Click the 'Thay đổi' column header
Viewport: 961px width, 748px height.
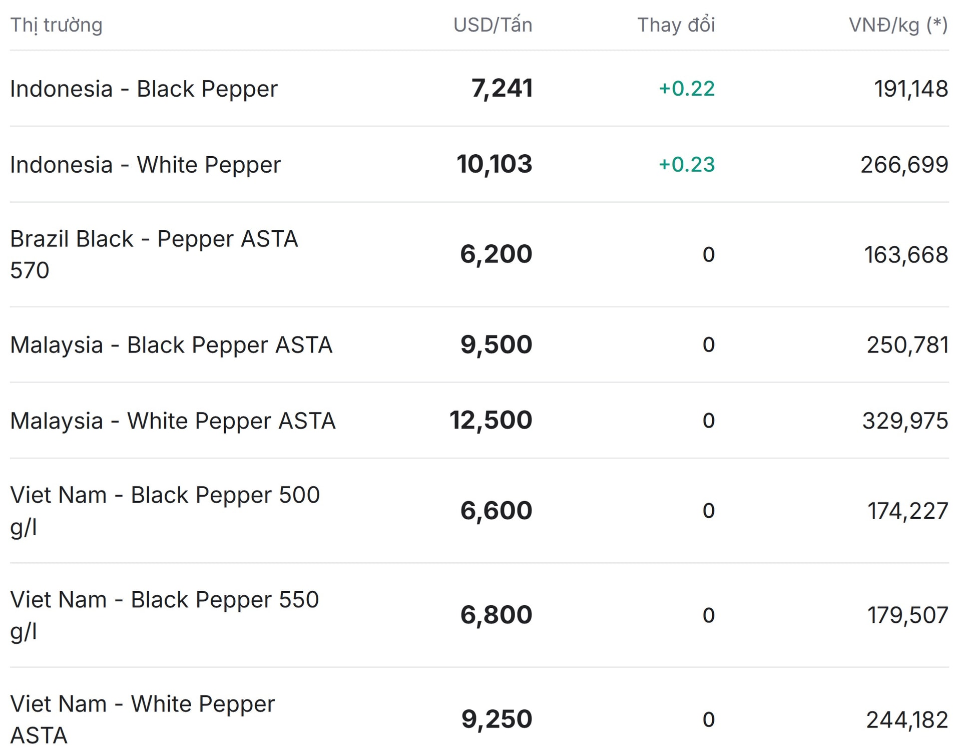[676, 25]
